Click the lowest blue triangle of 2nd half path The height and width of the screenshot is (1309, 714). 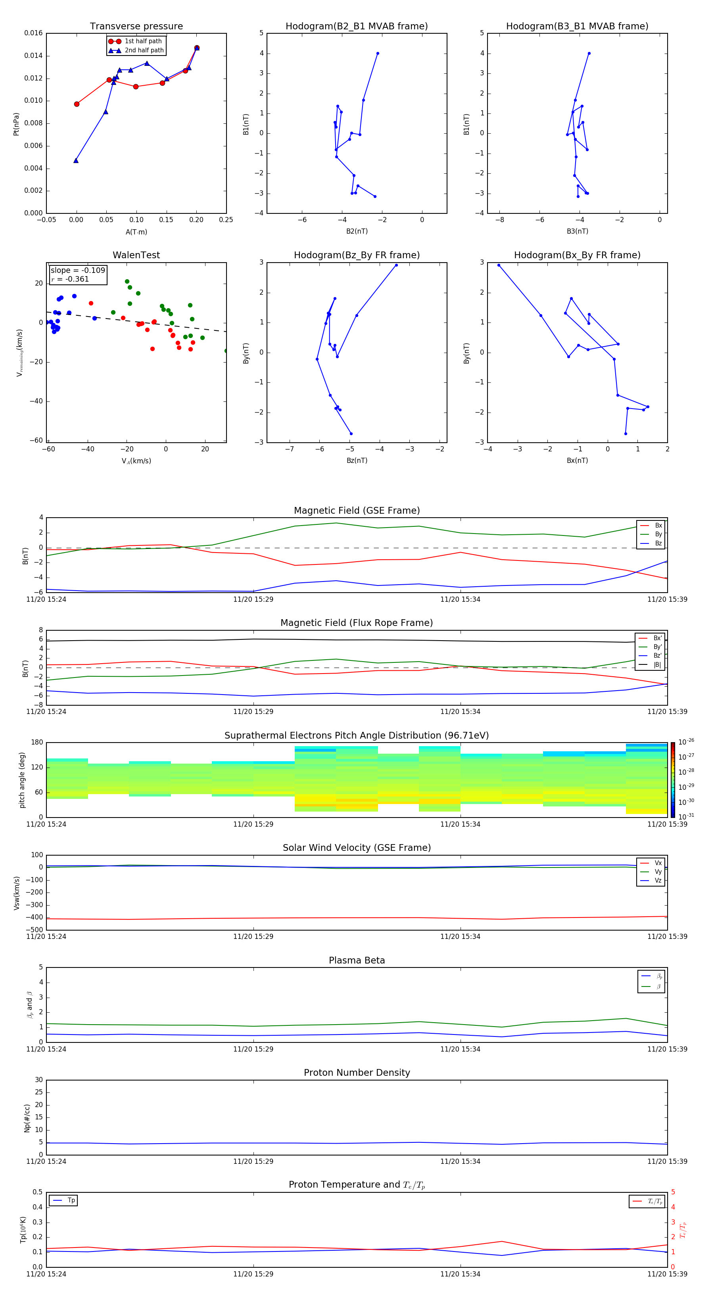coord(76,161)
